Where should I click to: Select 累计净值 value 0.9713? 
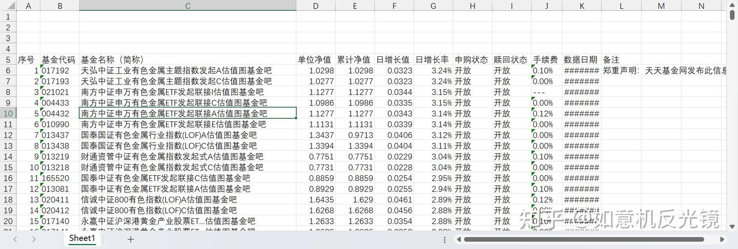tap(355, 135)
